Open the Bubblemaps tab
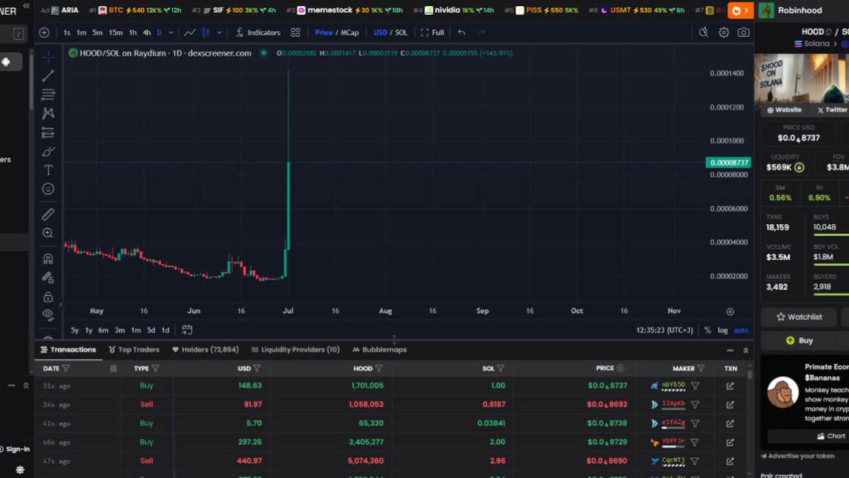 [379, 349]
